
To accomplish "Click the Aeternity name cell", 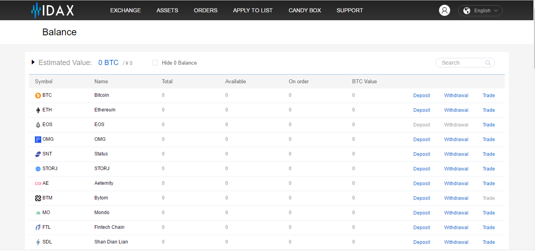I will (x=104, y=183).
